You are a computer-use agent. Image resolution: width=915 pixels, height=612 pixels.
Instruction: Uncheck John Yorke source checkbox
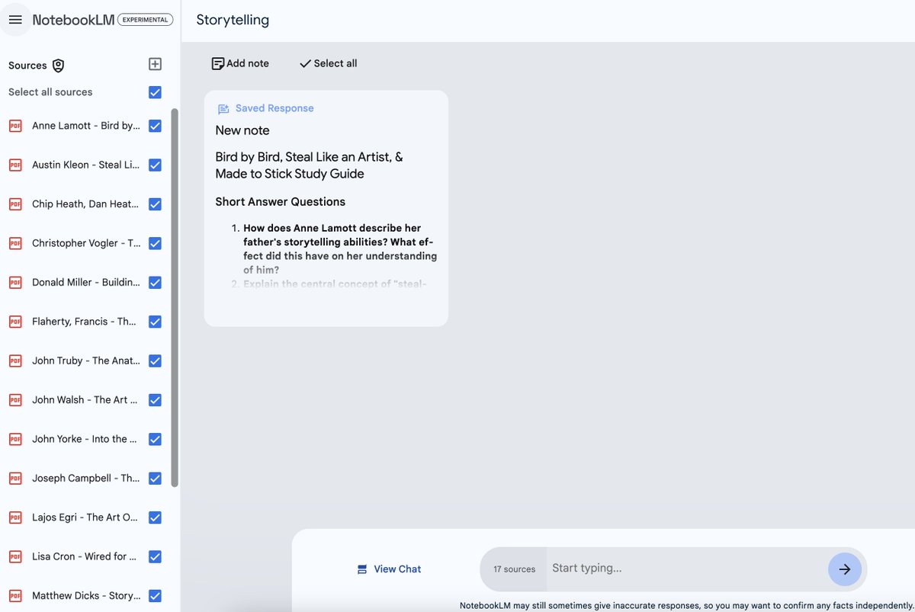[x=155, y=439]
